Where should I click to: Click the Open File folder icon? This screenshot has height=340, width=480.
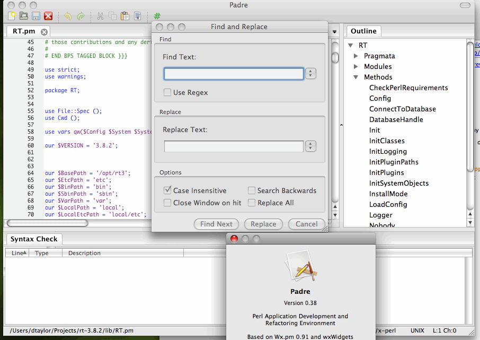23,16
